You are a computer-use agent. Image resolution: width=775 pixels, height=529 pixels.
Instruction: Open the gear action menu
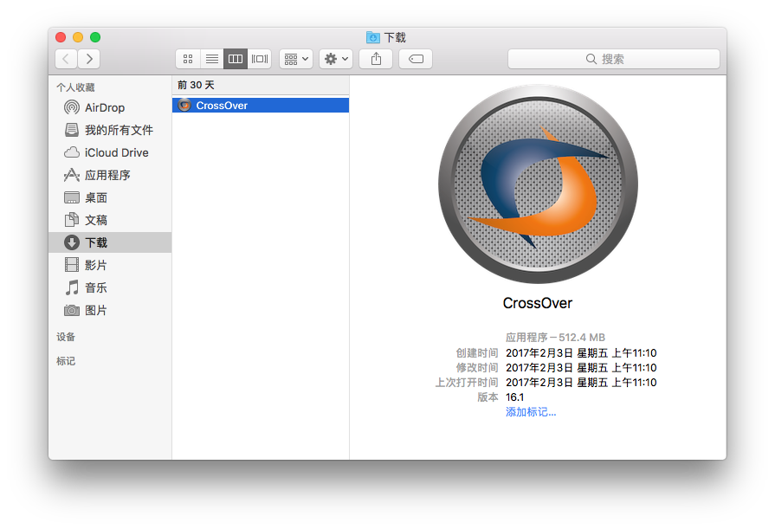(336, 59)
